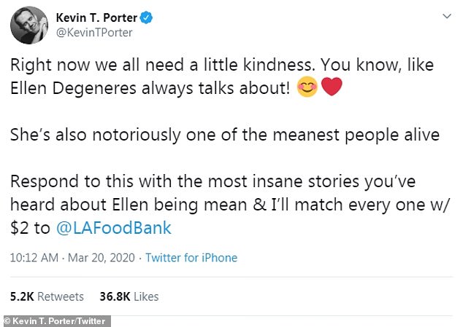This screenshot has width=463, height=327.
Task: Open the Twitter for iPhone source link
Action: coord(191,258)
